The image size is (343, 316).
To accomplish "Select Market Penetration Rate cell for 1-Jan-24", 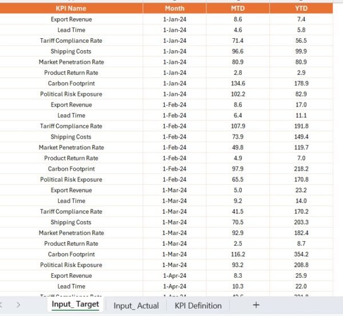I will [x=71, y=62].
